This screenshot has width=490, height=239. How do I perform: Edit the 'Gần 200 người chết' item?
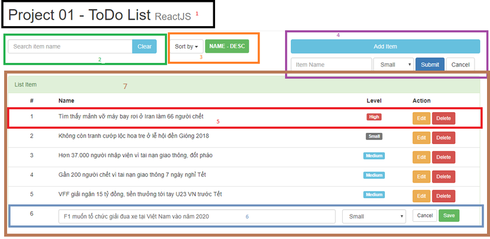[422, 177]
